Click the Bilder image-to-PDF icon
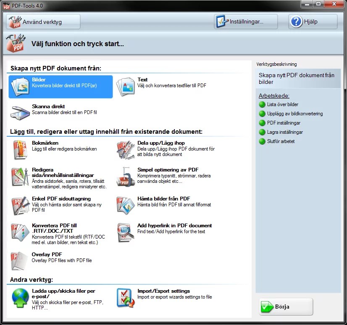Image resolution: width=347 pixels, height=325 pixels. pos(20,86)
